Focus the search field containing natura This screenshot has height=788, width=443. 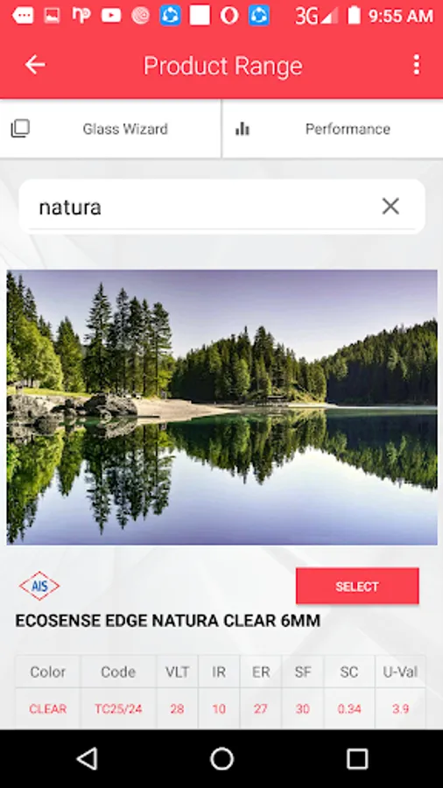[222, 207]
